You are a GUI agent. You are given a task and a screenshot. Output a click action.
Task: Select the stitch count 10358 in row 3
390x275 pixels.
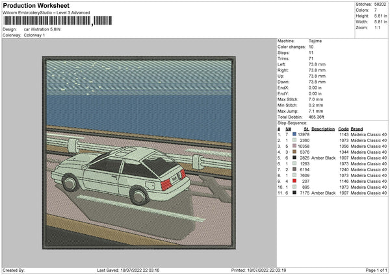coord(304,146)
